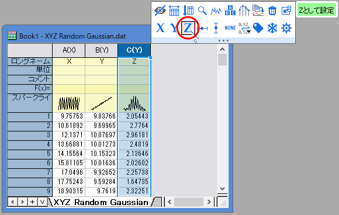Click the snowflake freeze icon
This screenshot has height=215, width=339.
point(272,28)
